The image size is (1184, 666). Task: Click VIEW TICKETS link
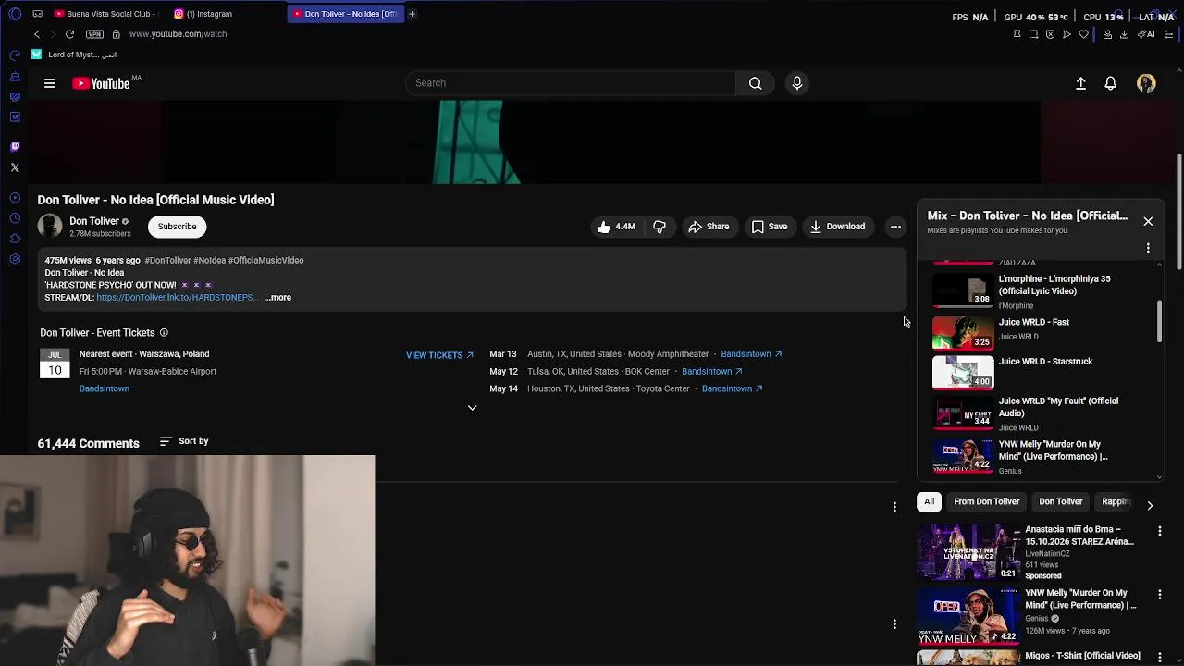[x=439, y=355]
